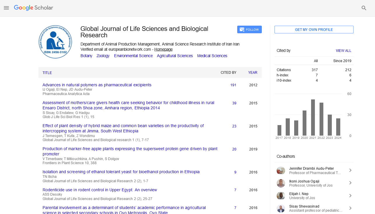
Task: Expand chevron beside Ikoni Joshua Ogaji
Action: tap(350, 183)
